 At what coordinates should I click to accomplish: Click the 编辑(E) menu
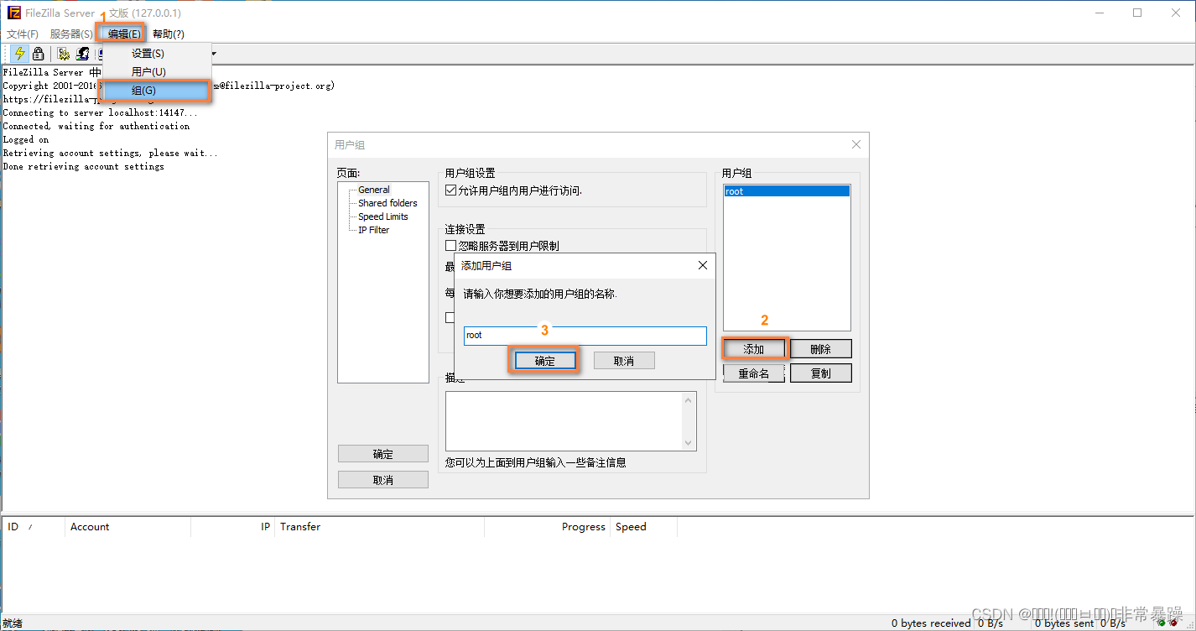coord(124,34)
